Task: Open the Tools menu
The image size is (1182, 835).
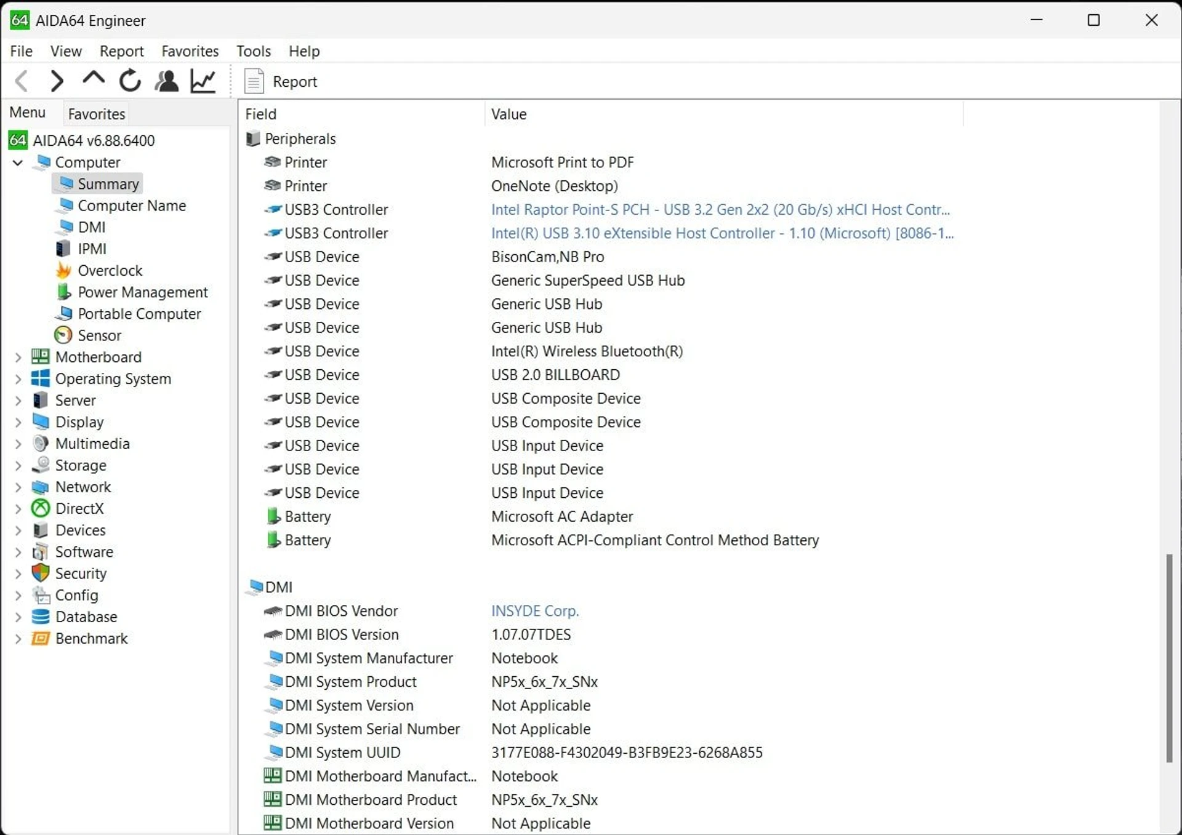Action: [254, 51]
